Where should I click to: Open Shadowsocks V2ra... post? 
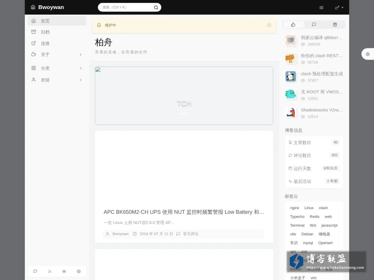tap(322, 110)
